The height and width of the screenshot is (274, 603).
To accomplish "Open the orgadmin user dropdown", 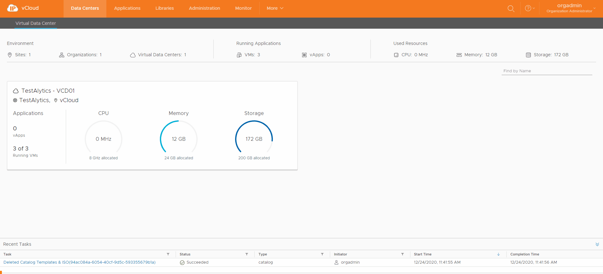I will click(x=571, y=8).
